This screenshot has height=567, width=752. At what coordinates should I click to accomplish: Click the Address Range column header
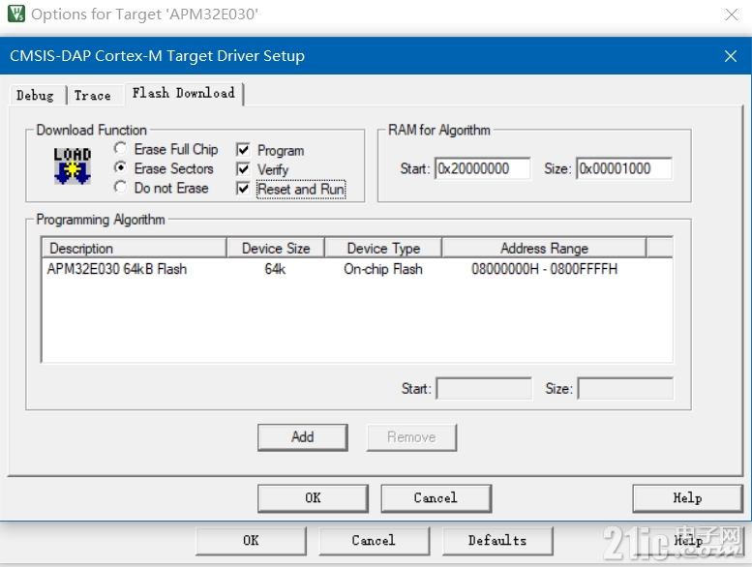tap(544, 248)
